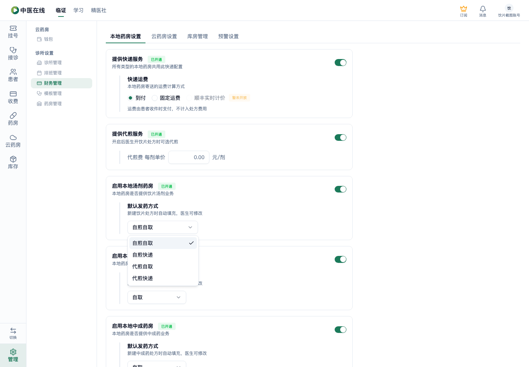The width and height of the screenshot is (529, 367).
Task: Click the 药房管理 building icon
Action: coord(39,104)
